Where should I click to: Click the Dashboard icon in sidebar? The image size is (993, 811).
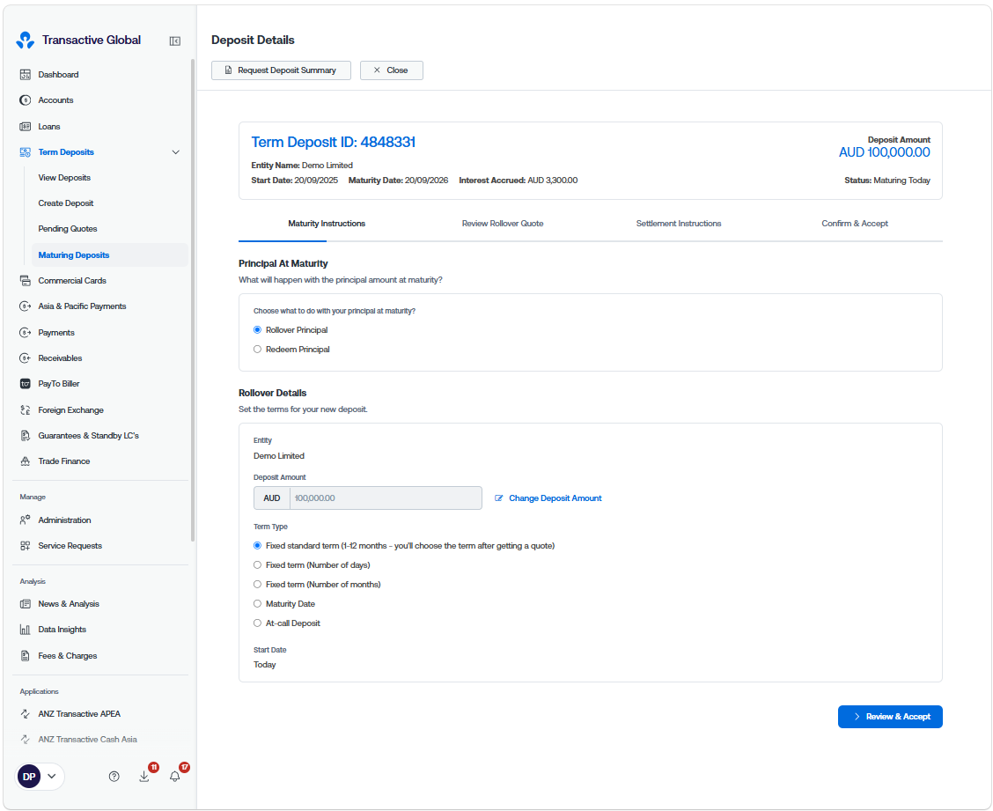point(26,75)
